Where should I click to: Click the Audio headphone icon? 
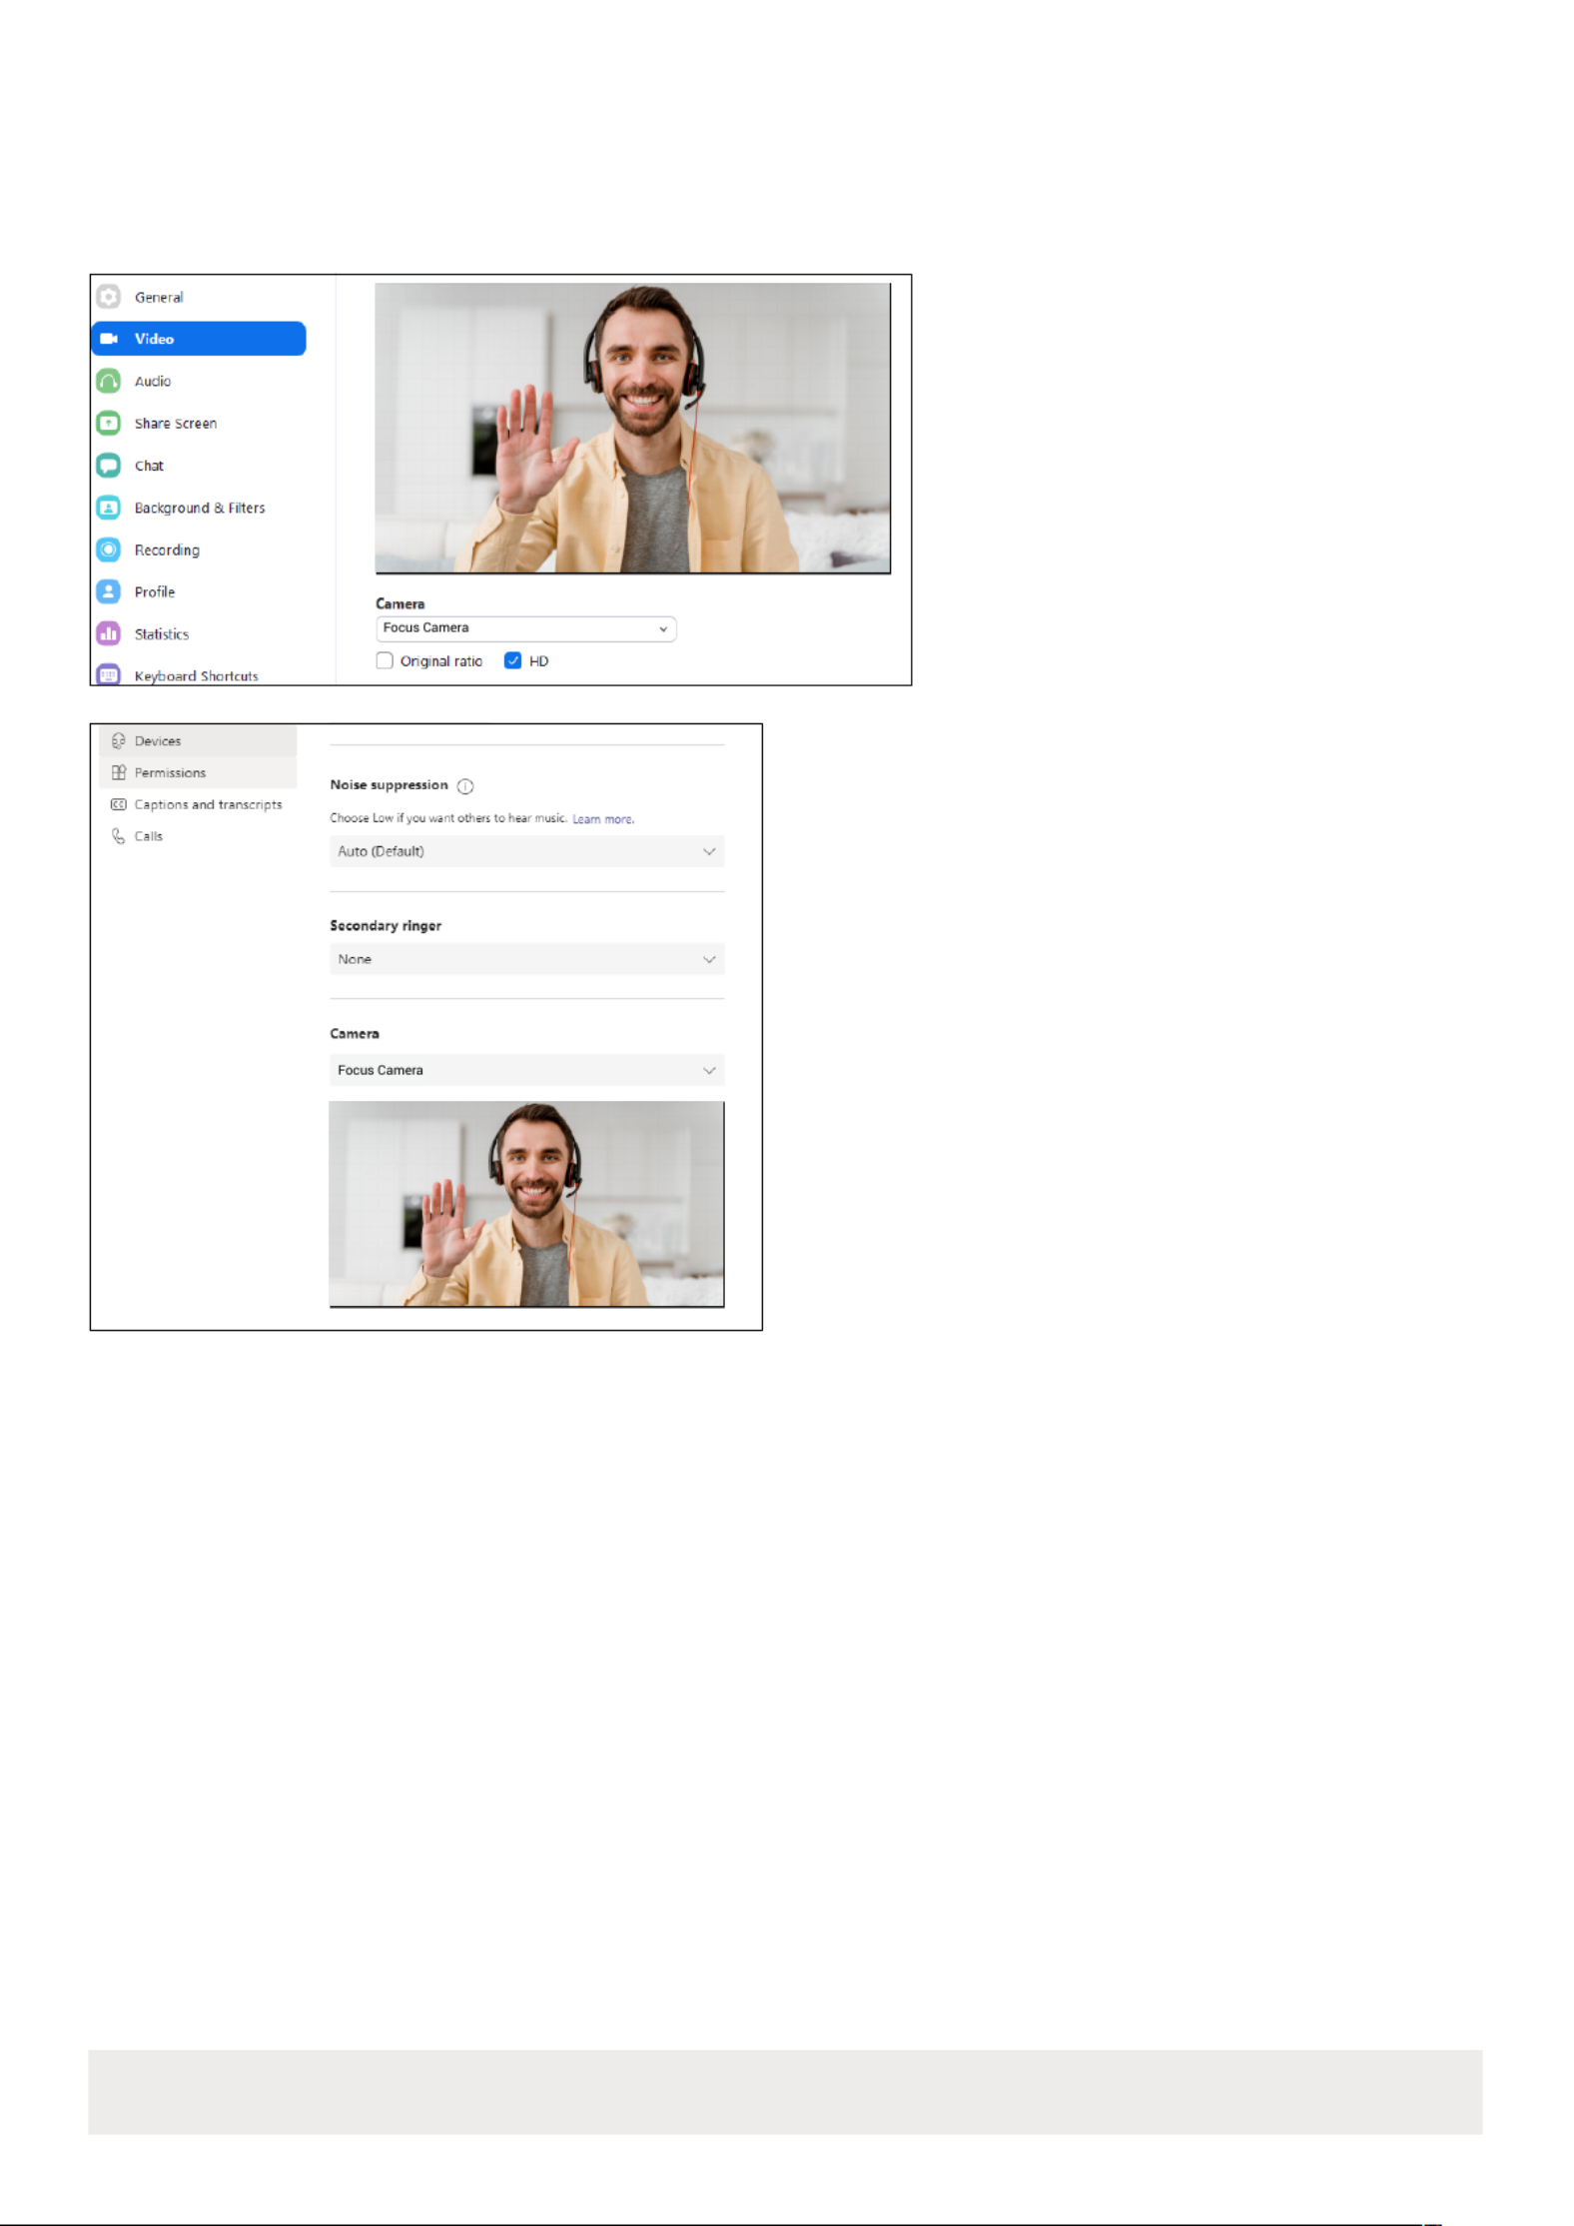108,381
